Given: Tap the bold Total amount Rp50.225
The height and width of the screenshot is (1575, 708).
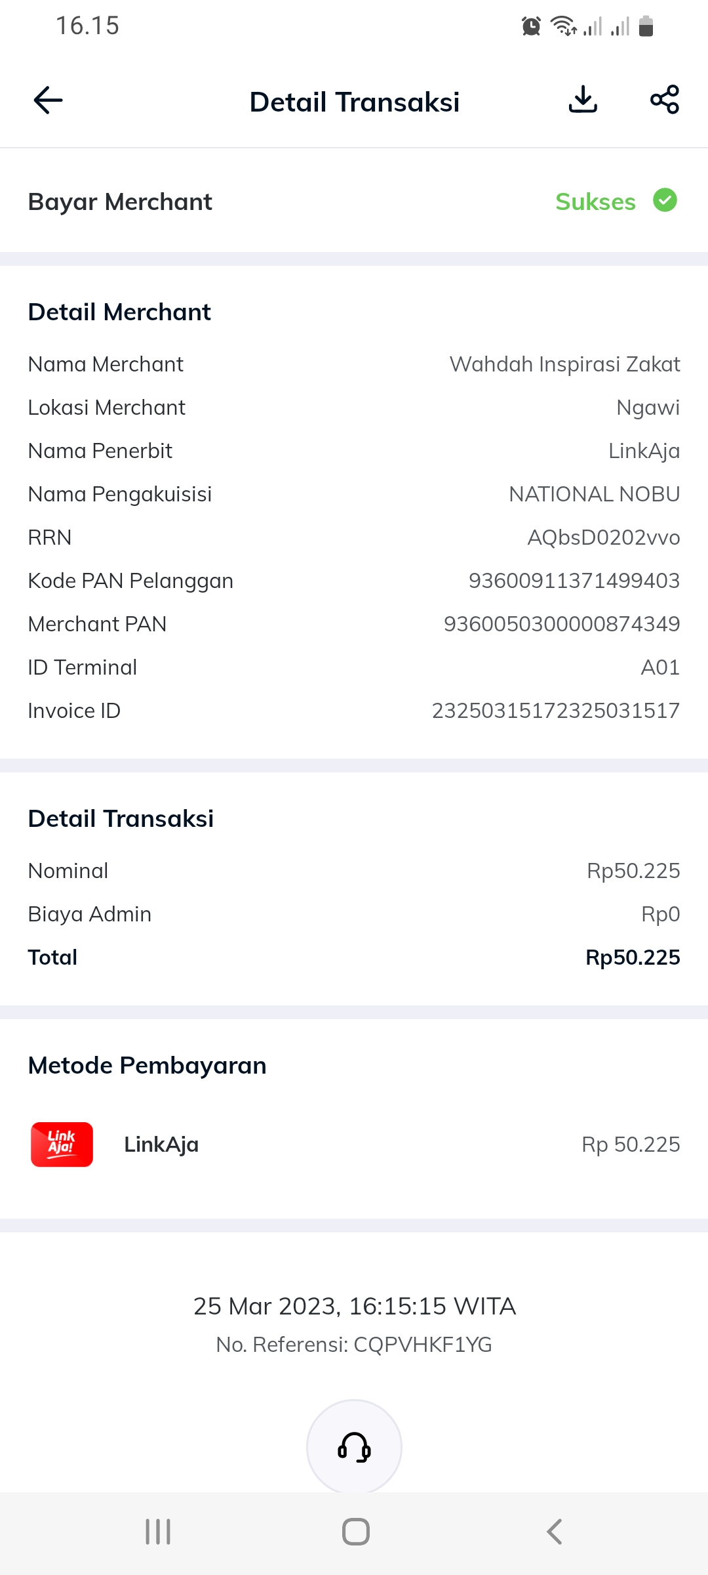Looking at the screenshot, I should (x=632, y=957).
